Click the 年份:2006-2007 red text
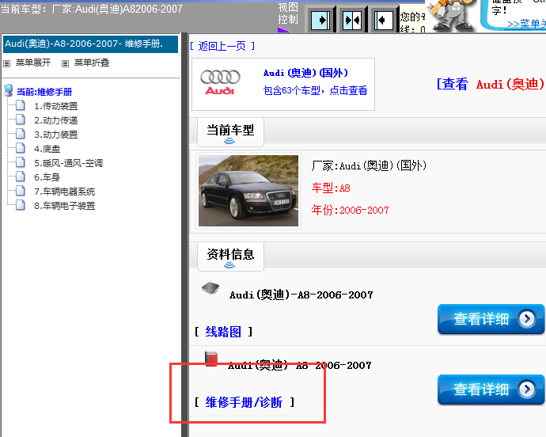This screenshot has width=546, height=437. tap(350, 210)
